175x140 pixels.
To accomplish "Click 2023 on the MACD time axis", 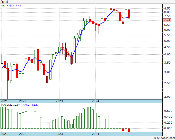I will coord(59,134).
